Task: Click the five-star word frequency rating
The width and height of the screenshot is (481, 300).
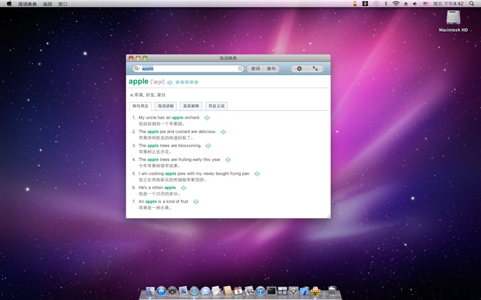Action: click(187, 82)
